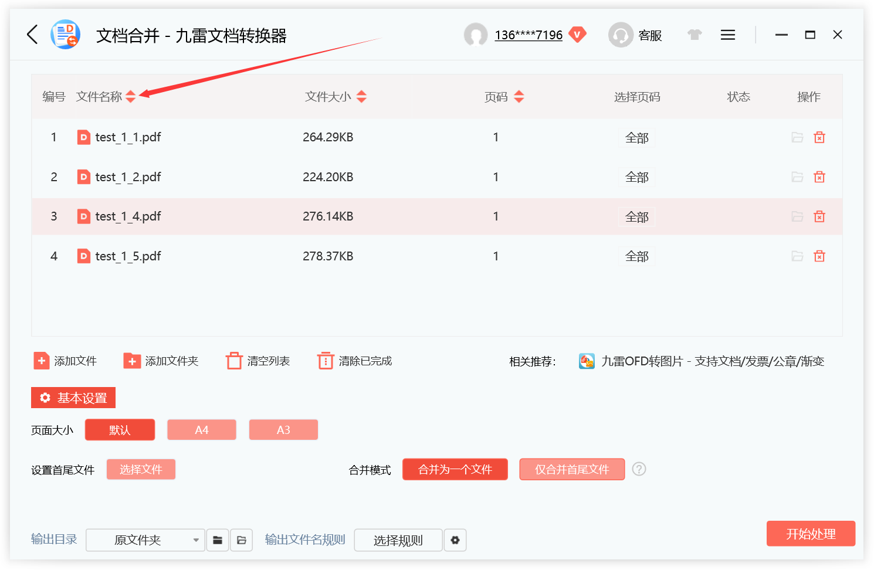The height and width of the screenshot is (570, 874).
Task: Select A4 page size
Action: tap(201, 429)
